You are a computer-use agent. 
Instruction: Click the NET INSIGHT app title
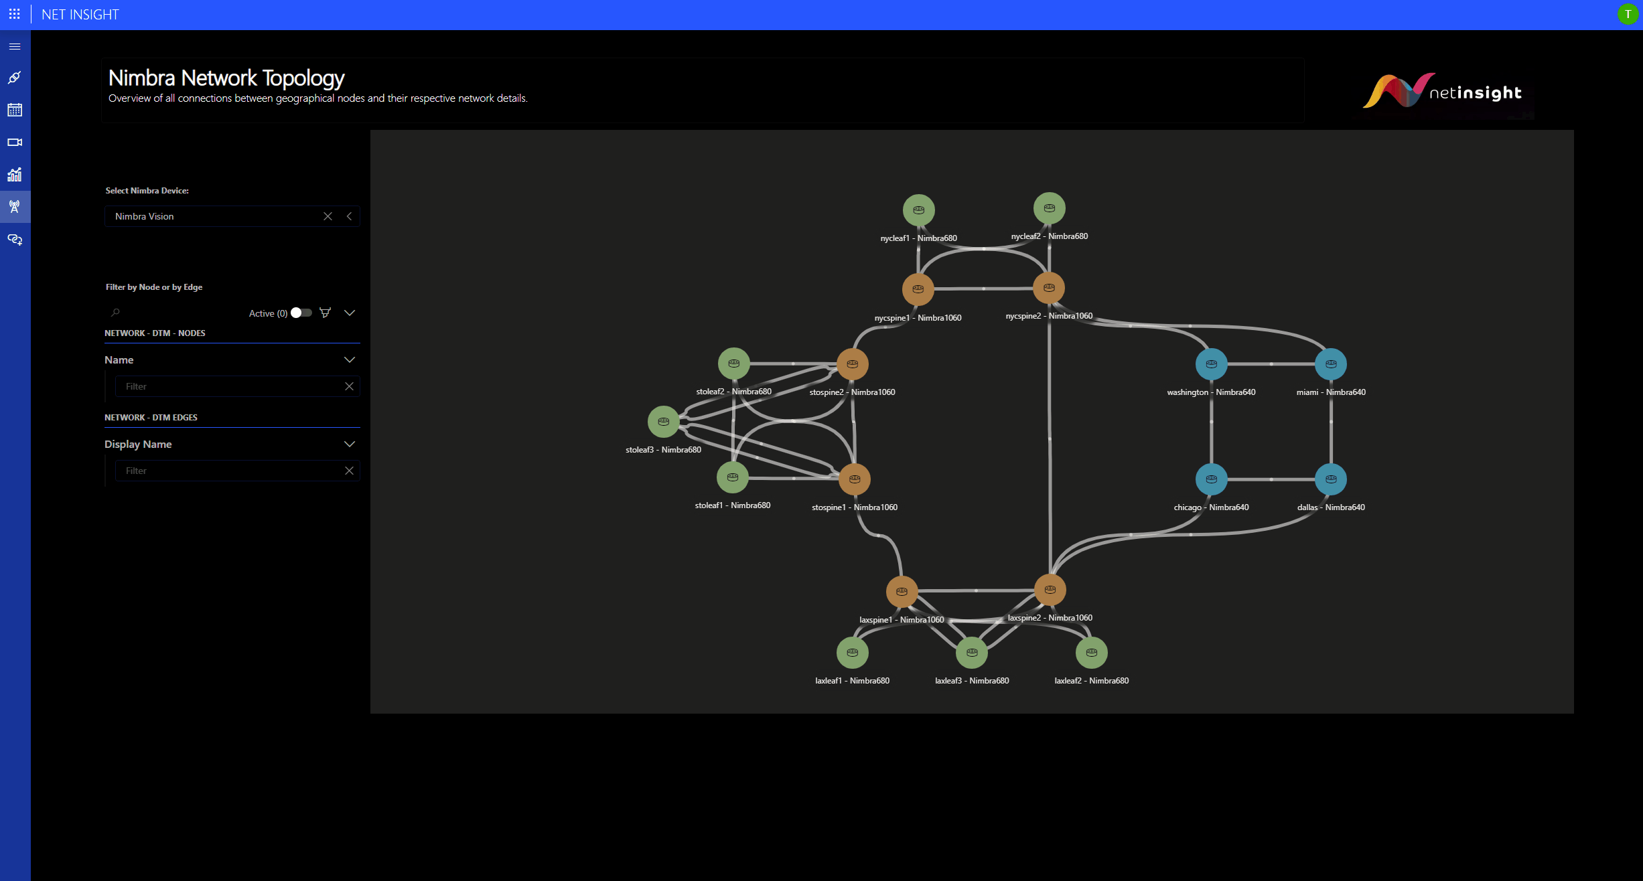(80, 15)
